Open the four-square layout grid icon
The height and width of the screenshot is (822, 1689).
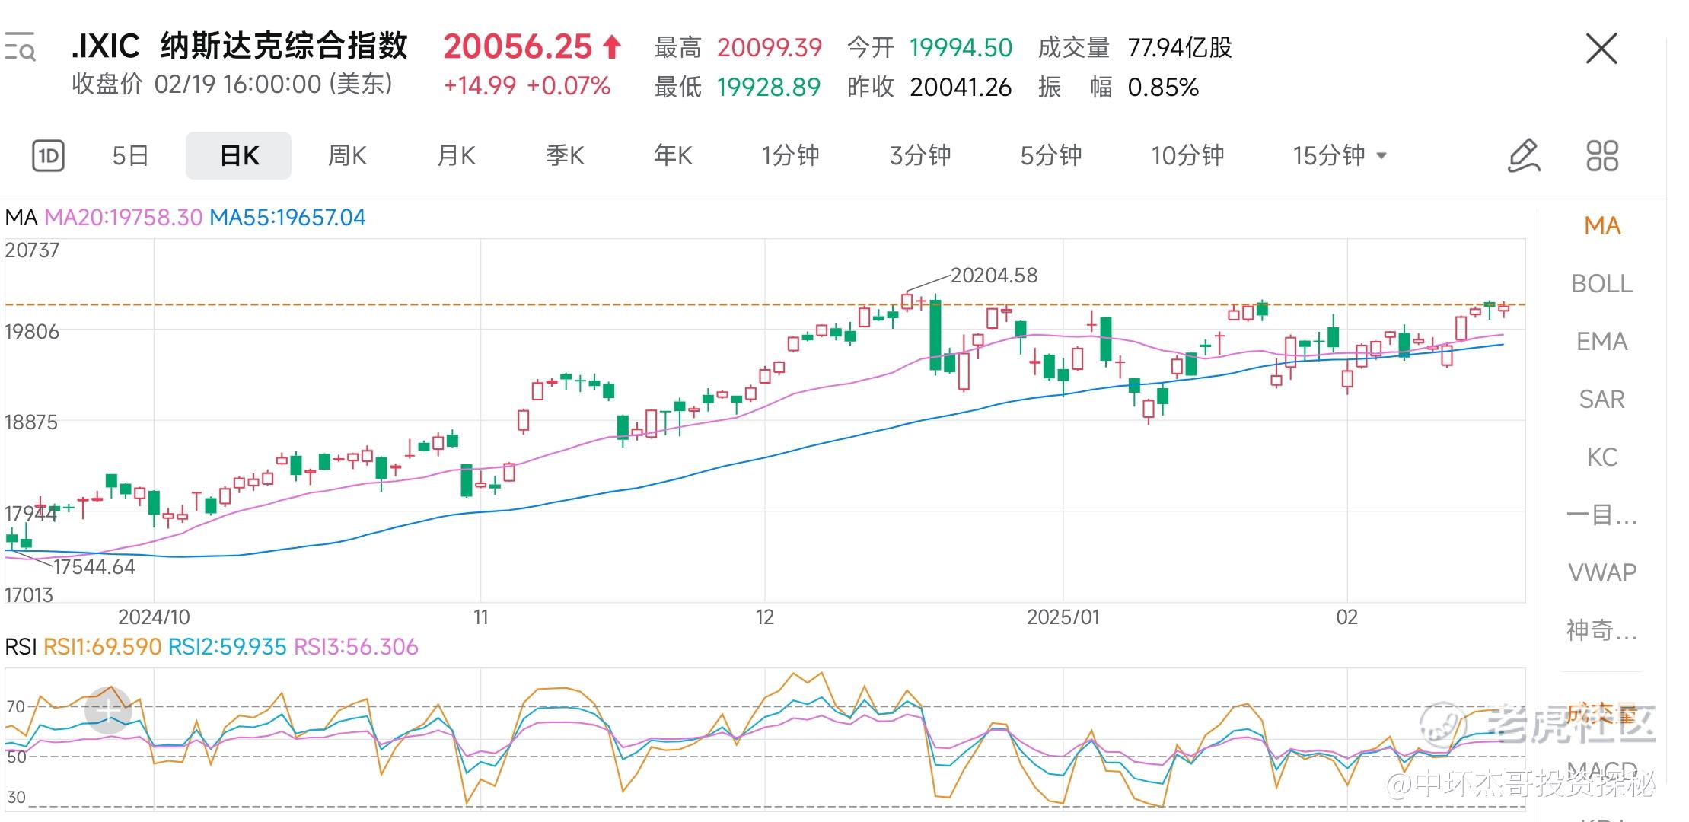(x=1602, y=156)
